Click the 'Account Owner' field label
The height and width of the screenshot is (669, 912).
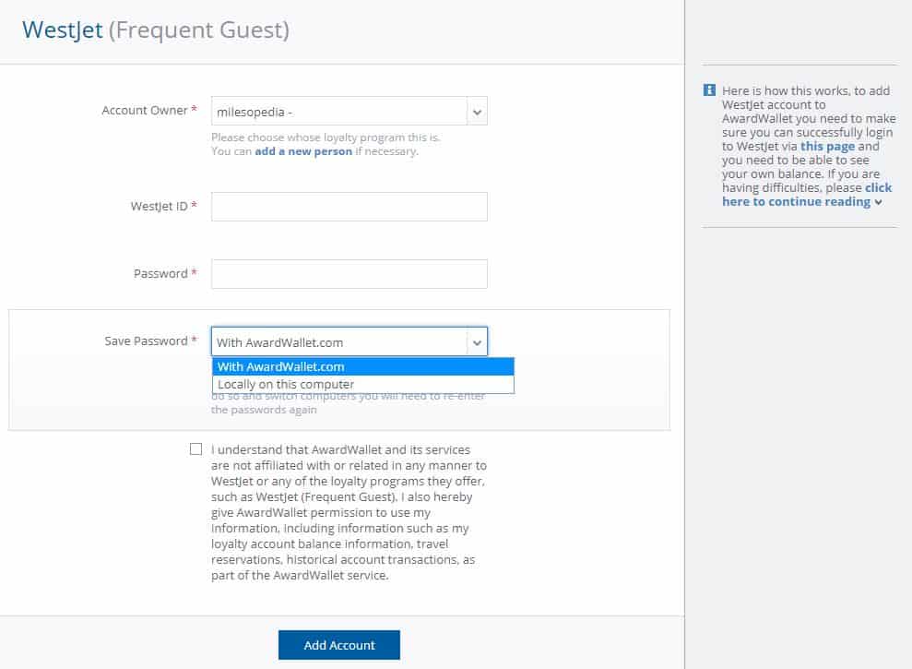(144, 111)
